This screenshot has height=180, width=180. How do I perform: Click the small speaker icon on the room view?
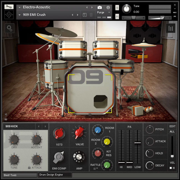click(x=6, y=114)
